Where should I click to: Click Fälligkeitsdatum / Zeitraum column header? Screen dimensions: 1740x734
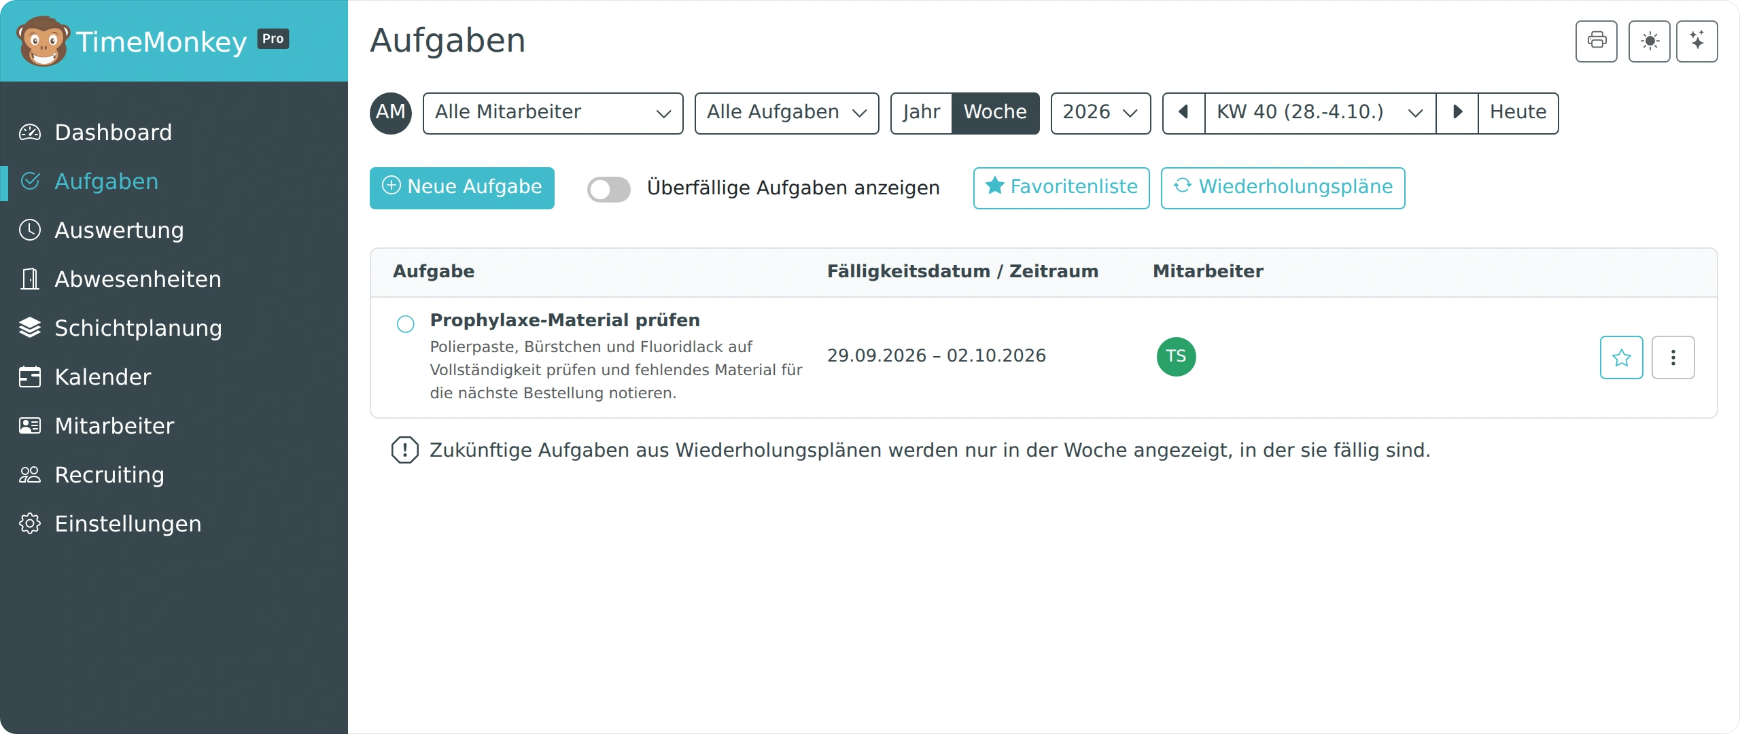click(x=962, y=271)
